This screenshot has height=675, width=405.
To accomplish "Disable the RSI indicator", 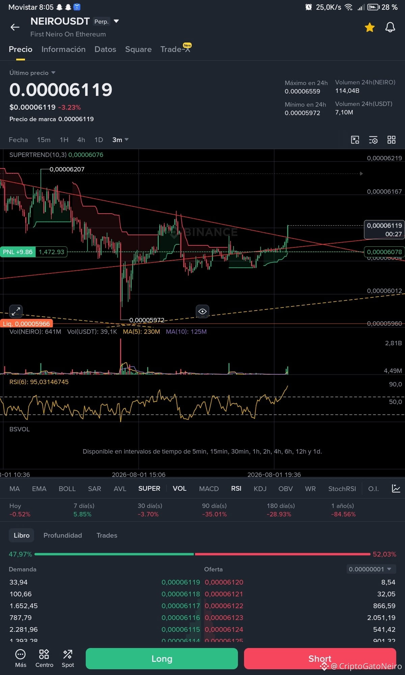I will pos(236,489).
